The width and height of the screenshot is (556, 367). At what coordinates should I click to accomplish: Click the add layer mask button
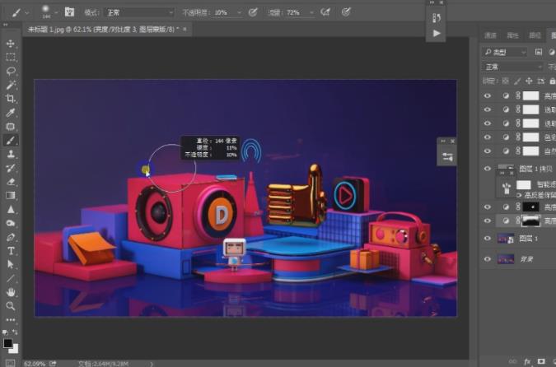pyautogui.click(x=541, y=362)
